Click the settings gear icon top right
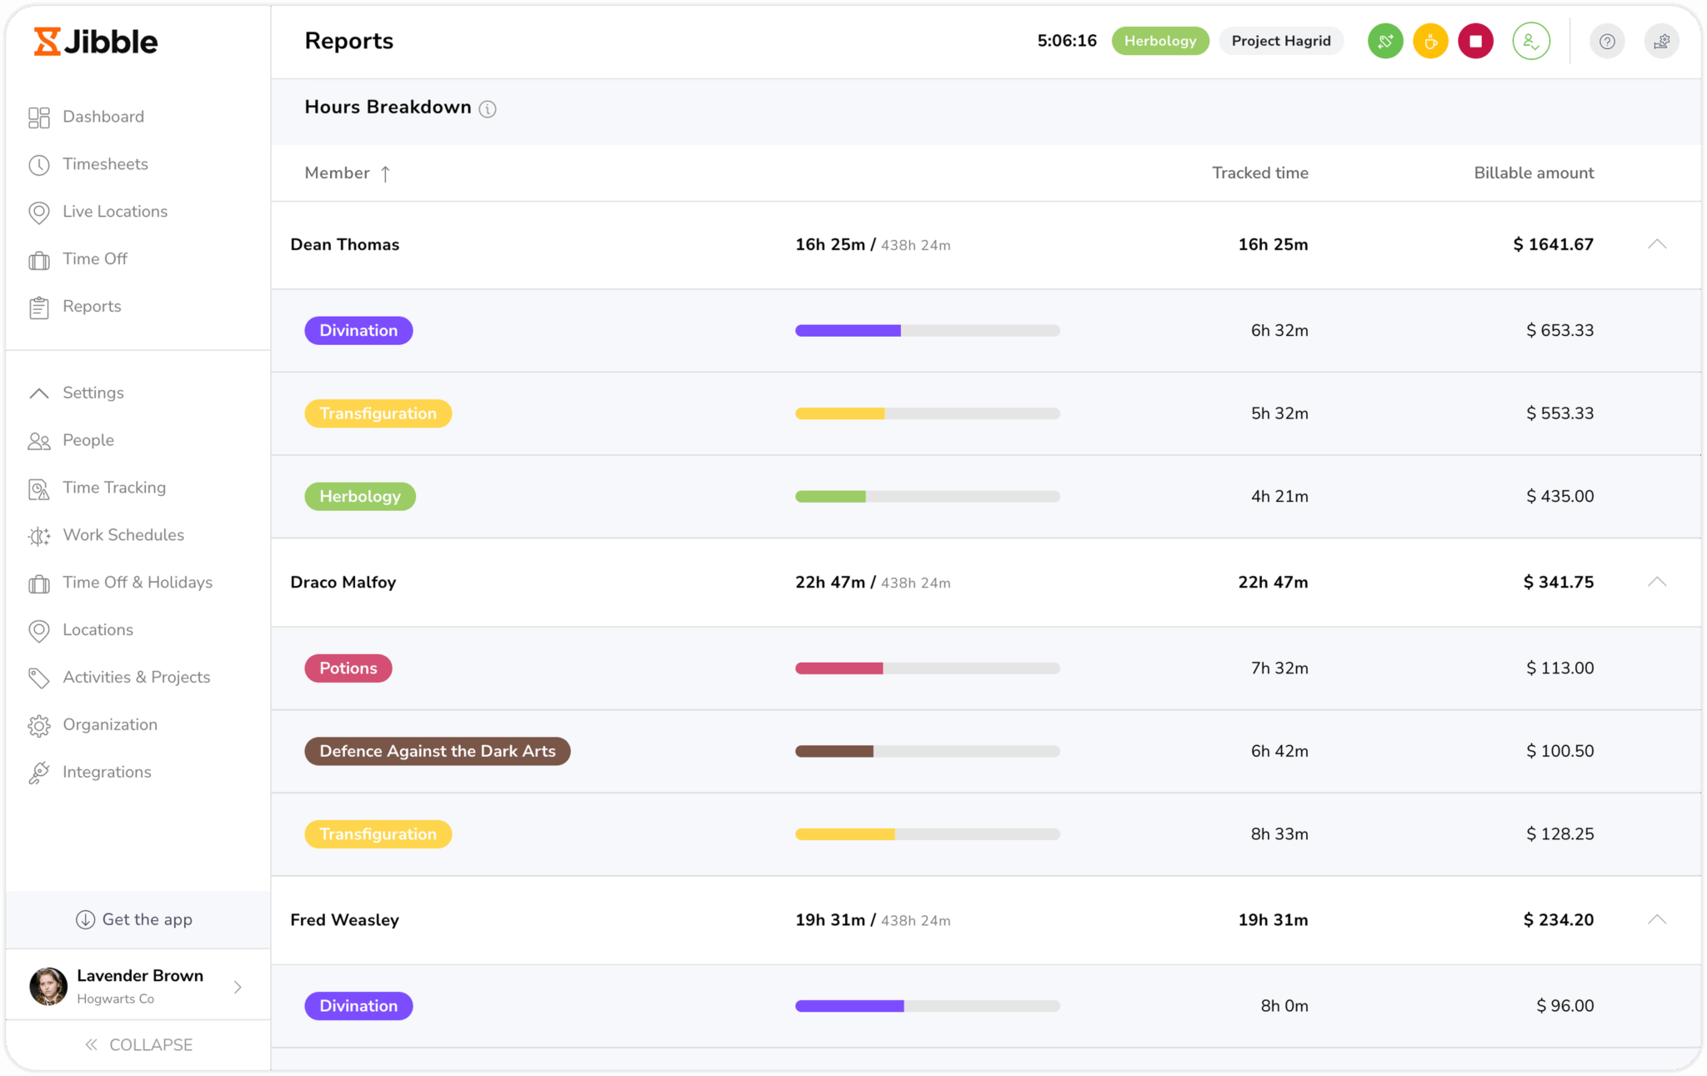Viewport: 1707px width, 1076px height. 1662,40
